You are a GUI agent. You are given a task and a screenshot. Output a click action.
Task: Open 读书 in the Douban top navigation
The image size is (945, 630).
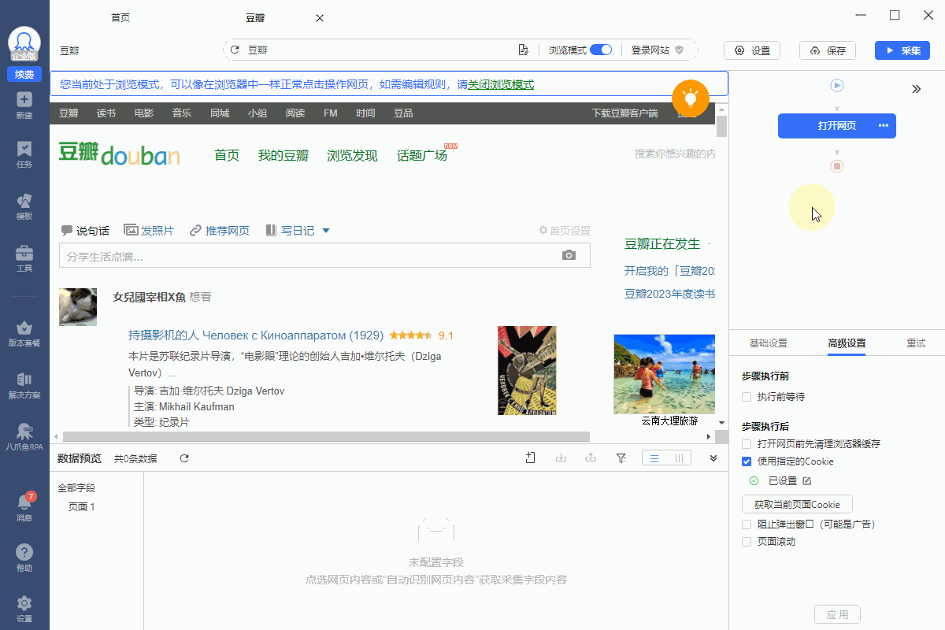pyautogui.click(x=106, y=113)
